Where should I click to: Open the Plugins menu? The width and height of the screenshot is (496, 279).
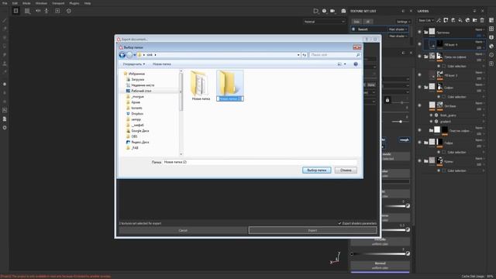pyautogui.click(x=74, y=3)
